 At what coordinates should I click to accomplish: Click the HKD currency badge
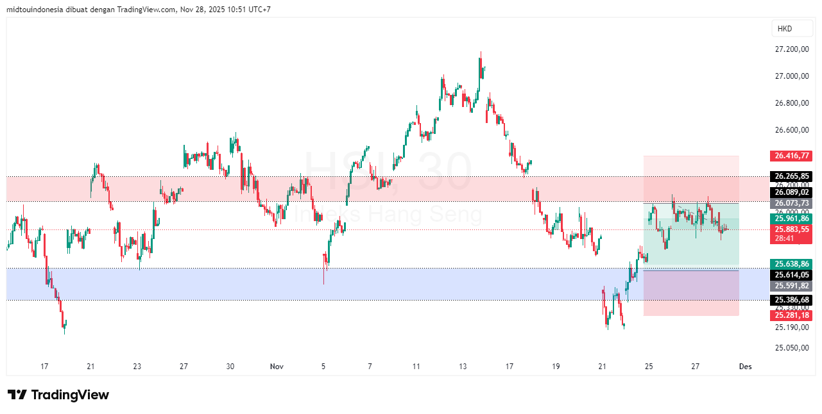792,28
